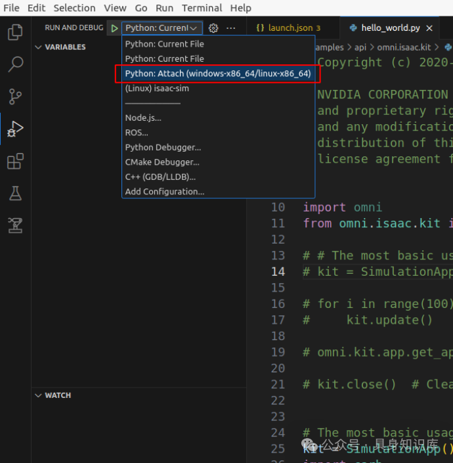
Task: Click the green Start Debugging play icon
Action: click(114, 28)
